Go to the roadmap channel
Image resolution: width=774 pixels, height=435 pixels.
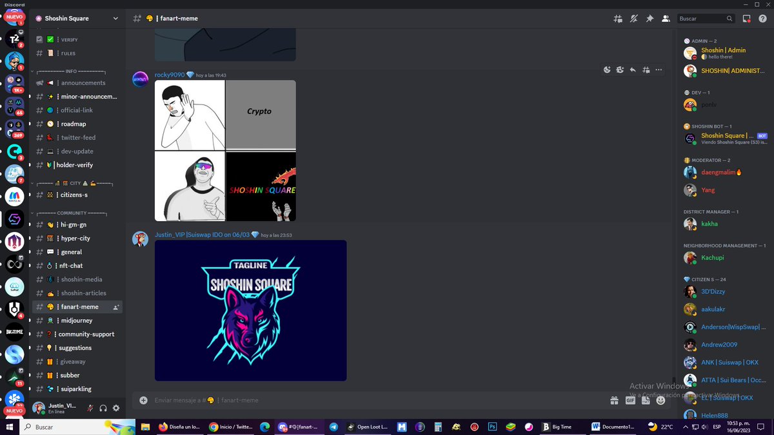click(x=77, y=124)
